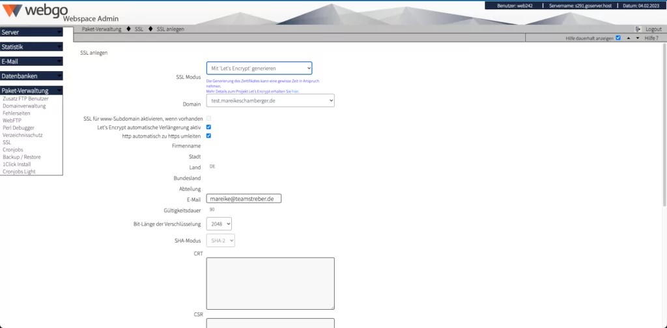
Task: Open Let's Encrypt details 'hier' link
Action: coord(295,91)
